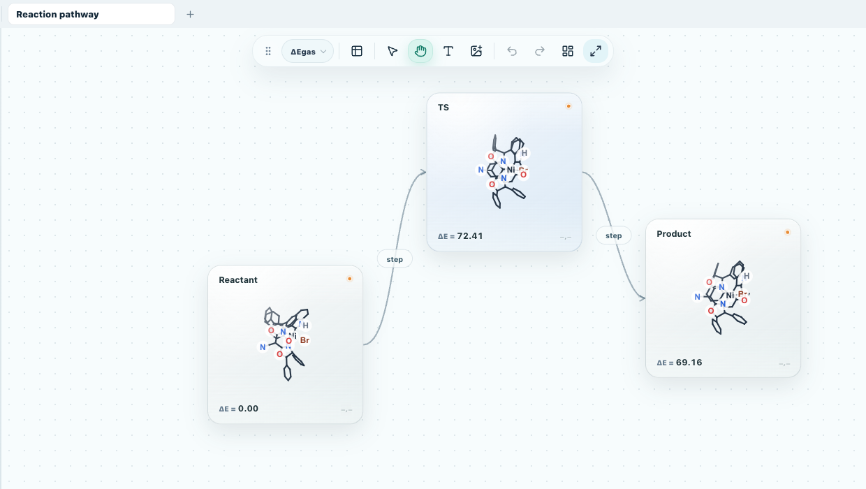Viewport: 866px width, 489px height.
Task: Click the Product molecule structure thumbnail
Action: [x=723, y=297]
